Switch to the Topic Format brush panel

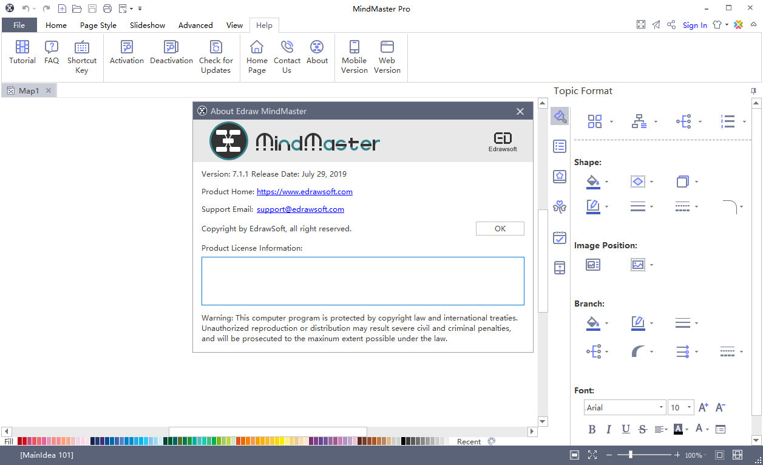coord(560,116)
